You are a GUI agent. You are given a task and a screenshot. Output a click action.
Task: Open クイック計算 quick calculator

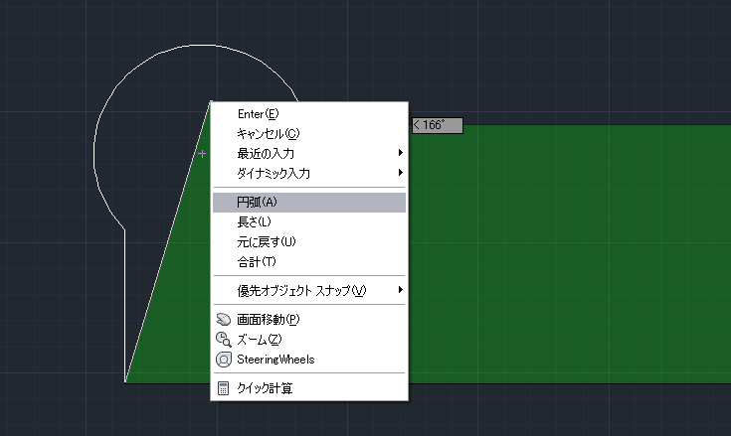coord(309,388)
